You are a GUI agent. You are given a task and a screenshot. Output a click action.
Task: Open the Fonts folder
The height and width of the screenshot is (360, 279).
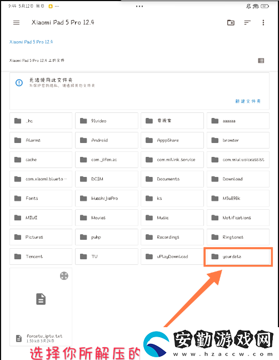click(41, 198)
